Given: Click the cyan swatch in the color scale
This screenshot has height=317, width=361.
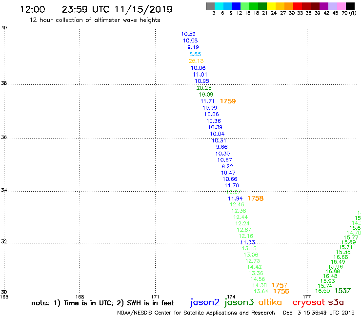Looking at the screenshot, I should coord(219,6).
